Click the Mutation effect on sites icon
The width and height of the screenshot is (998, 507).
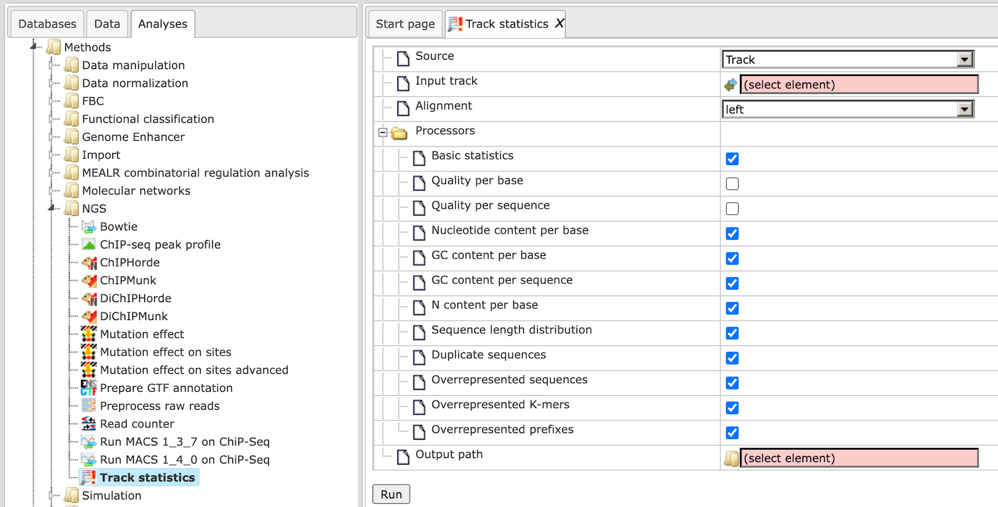pyautogui.click(x=89, y=353)
